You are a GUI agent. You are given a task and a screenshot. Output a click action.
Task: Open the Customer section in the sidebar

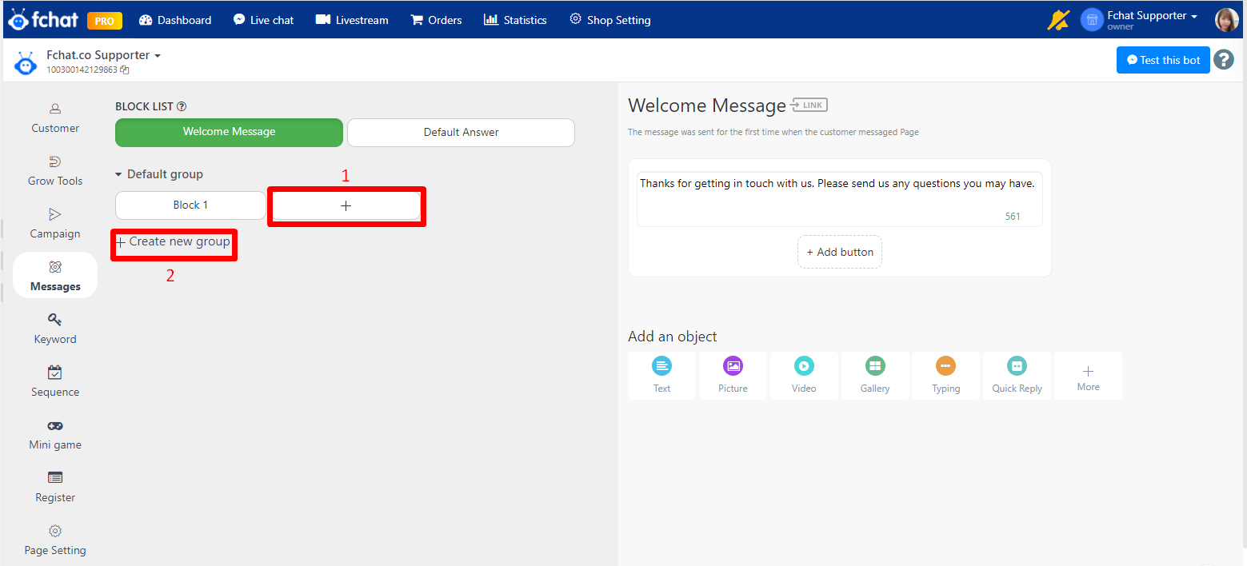55,118
